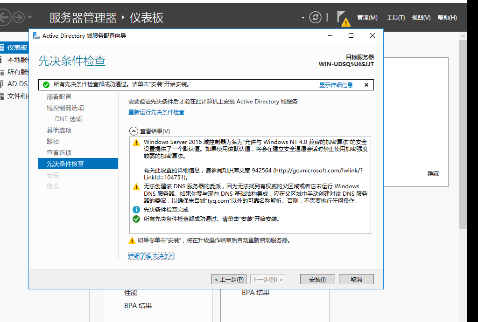Click info icon beside 先决条件检查完成
This screenshot has width=478, height=322.
pyautogui.click(x=136, y=210)
